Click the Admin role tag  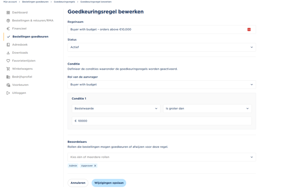point(73,166)
